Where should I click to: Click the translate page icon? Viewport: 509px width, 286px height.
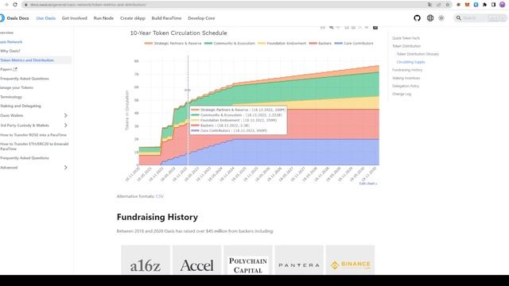(x=429, y=5)
